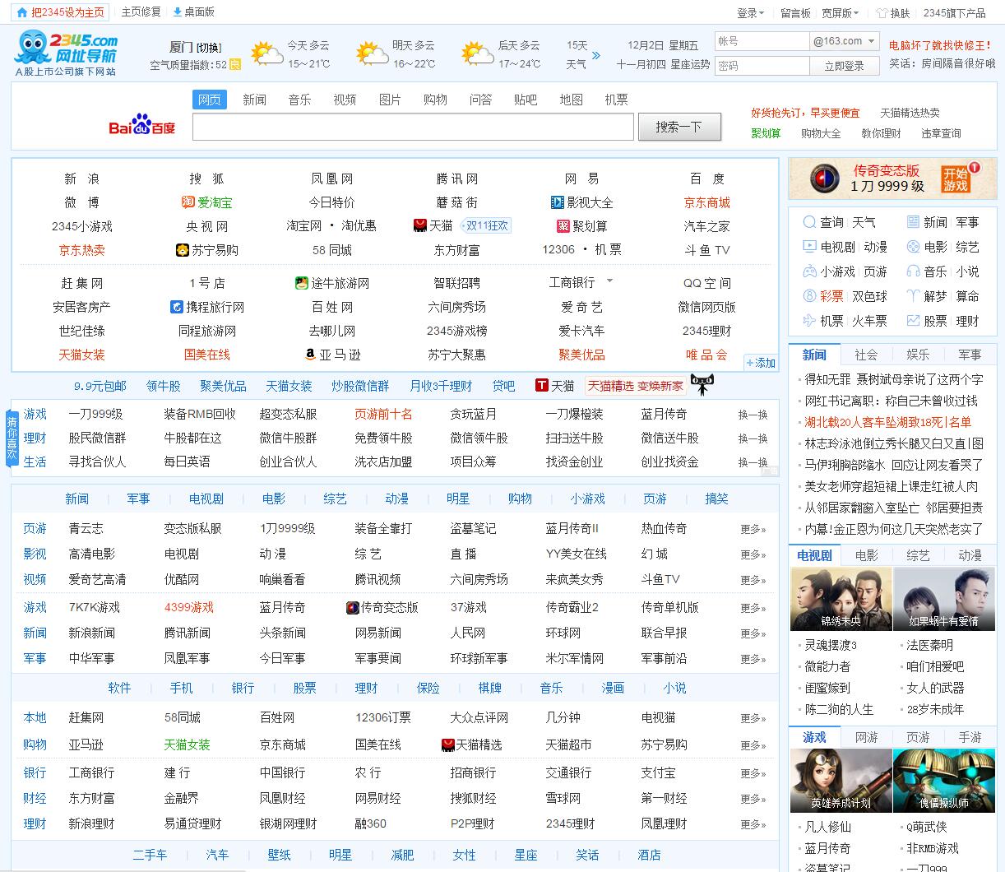Expand the 工商银行 dropdown arrow
The image size is (1005, 872).
pyautogui.click(x=609, y=281)
